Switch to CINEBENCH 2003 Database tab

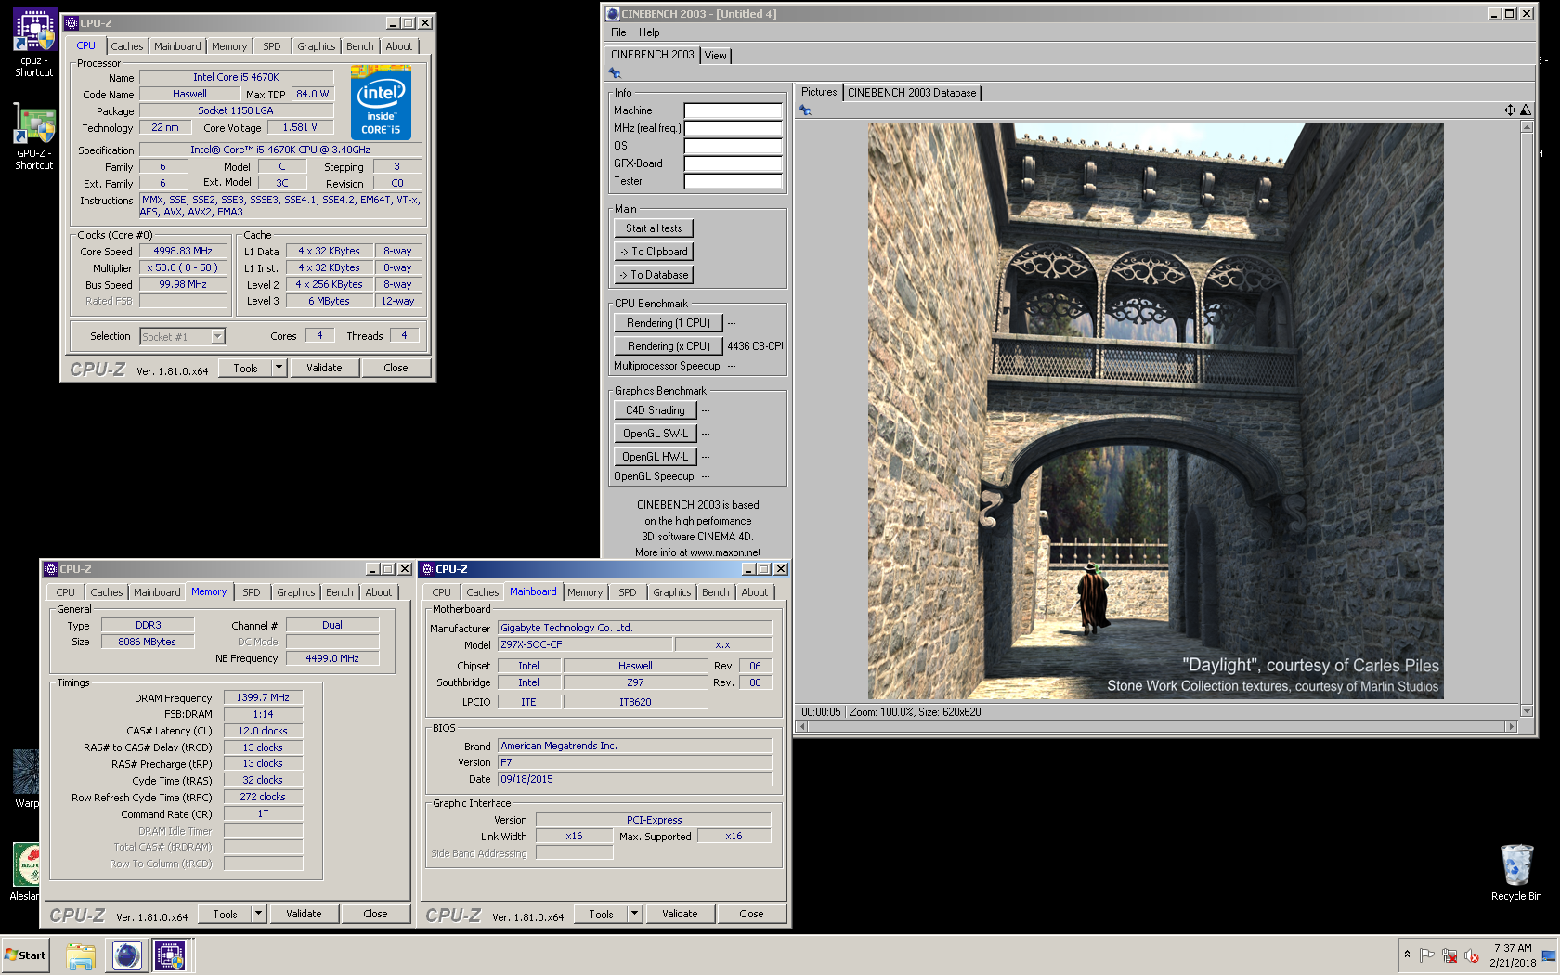(x=912, y=93)
